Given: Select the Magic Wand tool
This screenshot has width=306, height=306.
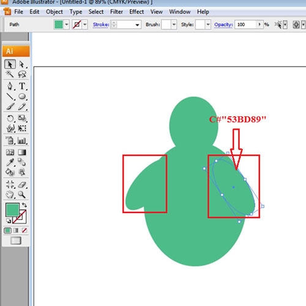Looking at the screenshot, I should click(10, 74).
